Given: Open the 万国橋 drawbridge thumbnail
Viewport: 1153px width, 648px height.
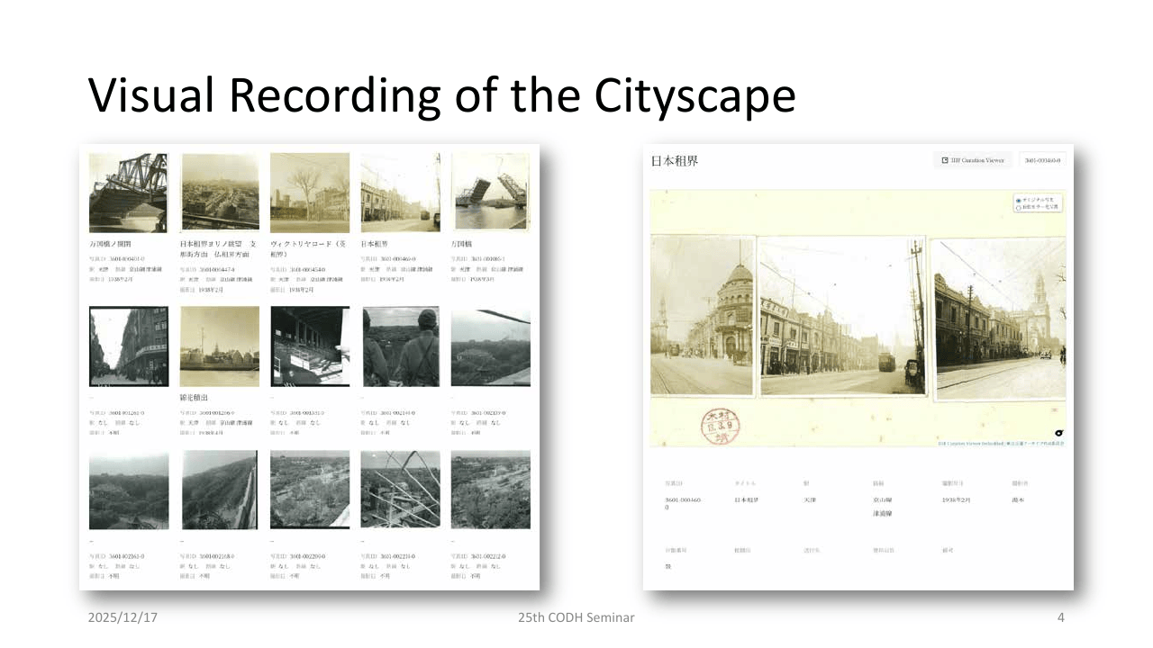Looking at the screenshot, I should click(491, 193).
